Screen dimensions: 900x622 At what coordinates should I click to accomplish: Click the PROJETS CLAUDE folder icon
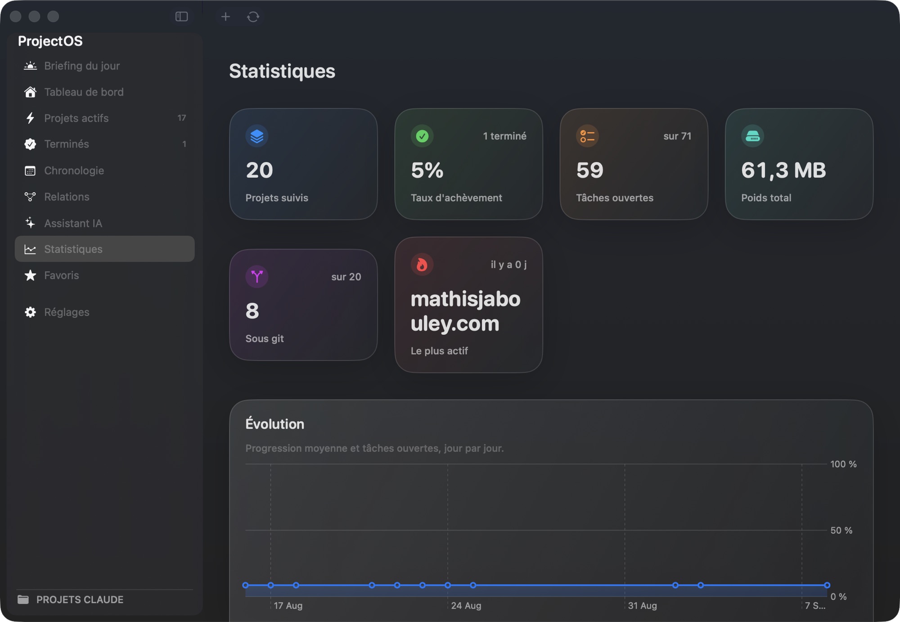pyautogui.click(x=23, y=599)
